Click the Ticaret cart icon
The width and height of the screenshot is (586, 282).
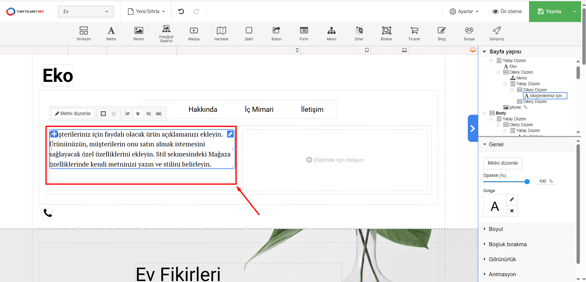(x=414, y=34)
